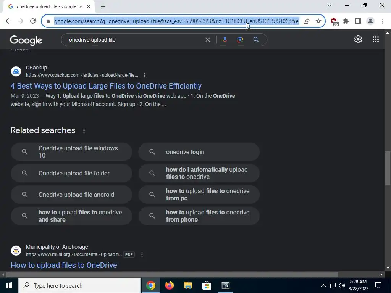Go to Google home via logo
This screenshot has width=391, height=293.
pos(26,40)
